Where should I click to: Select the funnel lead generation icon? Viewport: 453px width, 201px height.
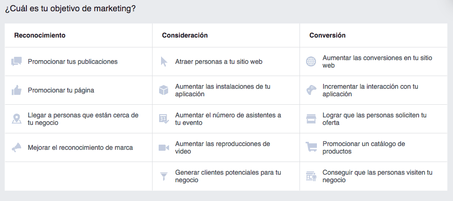pos(164,176)
